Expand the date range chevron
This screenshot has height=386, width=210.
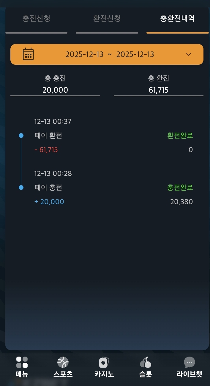(188, 54)
